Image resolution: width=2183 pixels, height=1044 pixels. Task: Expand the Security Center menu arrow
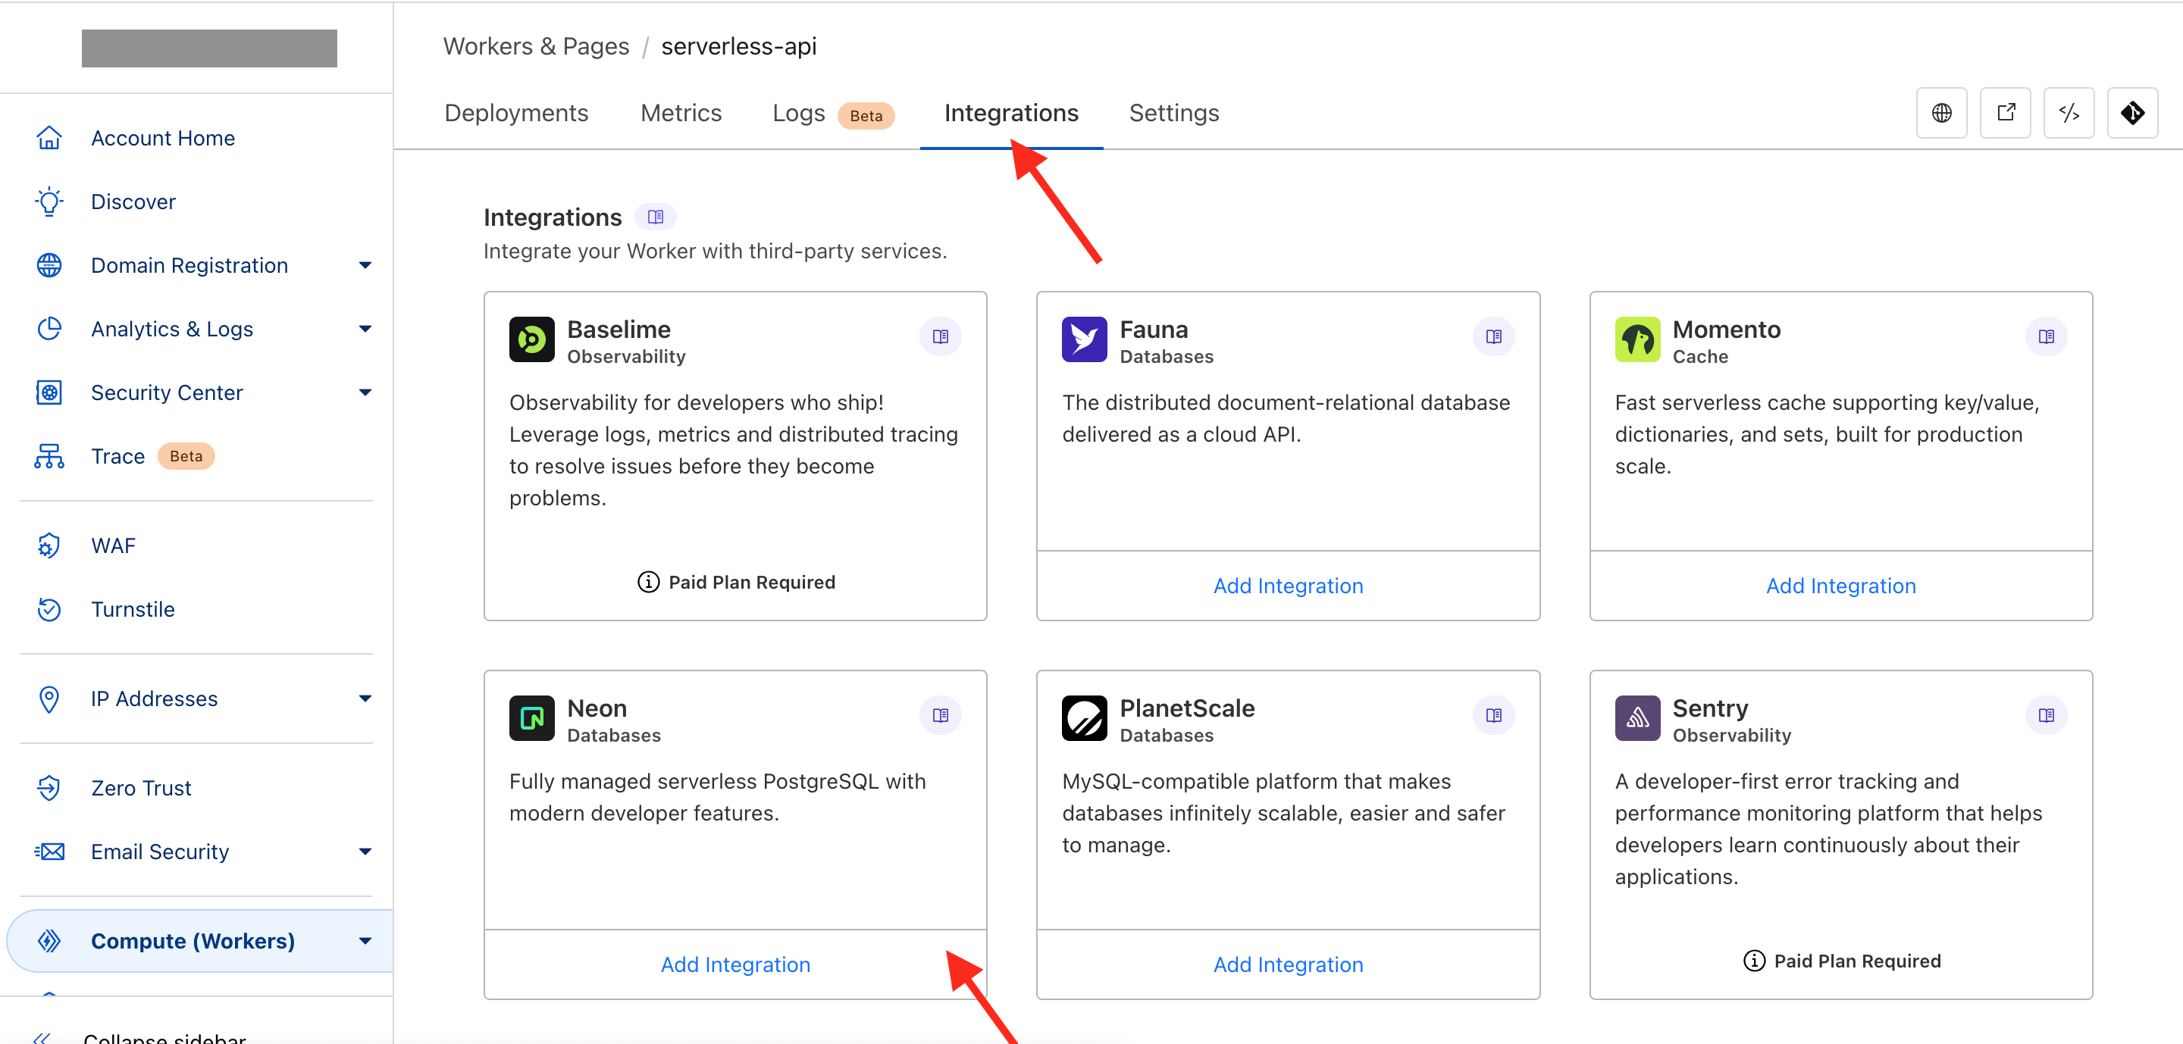pyautogui.click(x=365, y=392)
